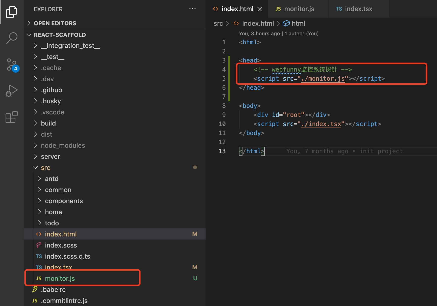This screenshot has height=306, width=437.
Task: Expand the components folder
Action: pyautogui.click(x=64, y=201)
